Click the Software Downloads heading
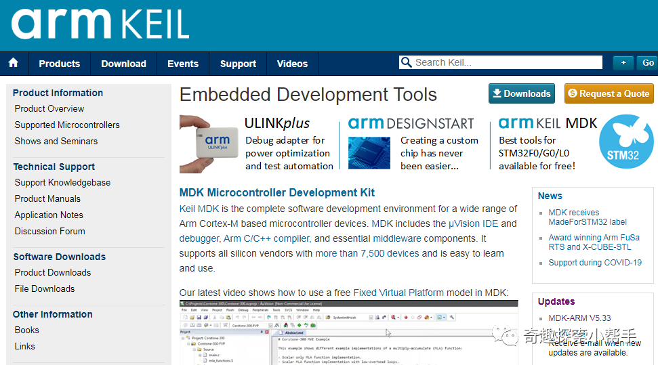658x365 pixels. (x=59, y=257)
